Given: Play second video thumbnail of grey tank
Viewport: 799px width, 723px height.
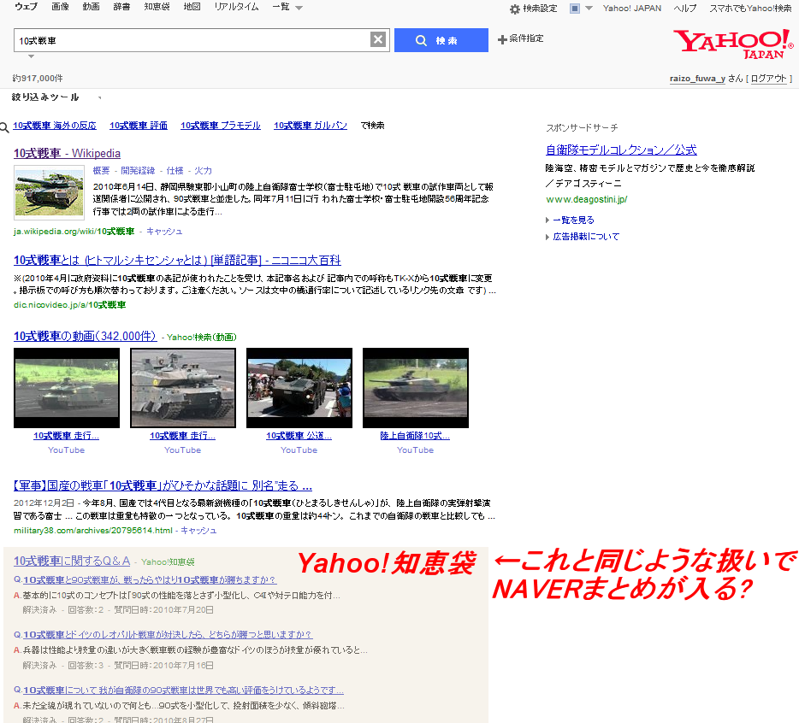Looking at the screenshot, I should (183, 388).
